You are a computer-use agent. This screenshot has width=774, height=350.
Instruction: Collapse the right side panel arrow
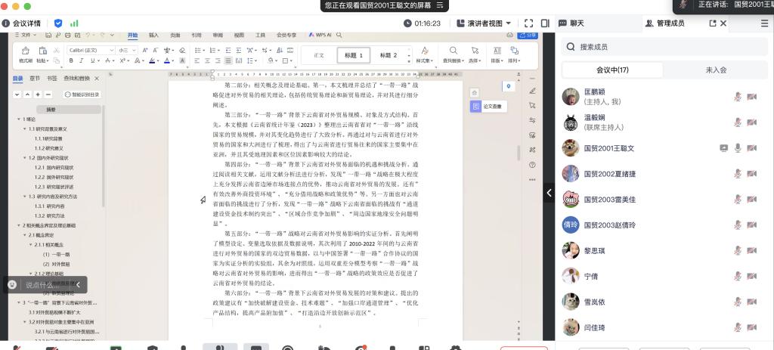coord(549,194)
